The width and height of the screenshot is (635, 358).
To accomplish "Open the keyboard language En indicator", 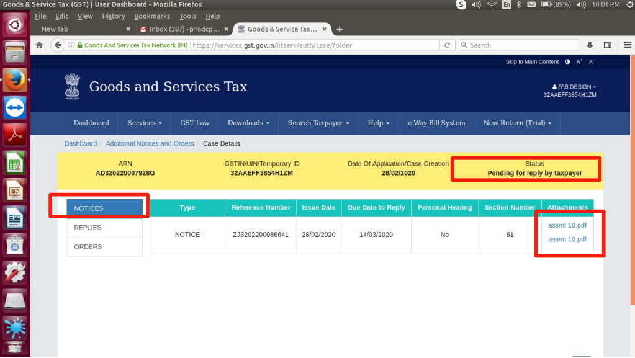I will pos(507,4).
